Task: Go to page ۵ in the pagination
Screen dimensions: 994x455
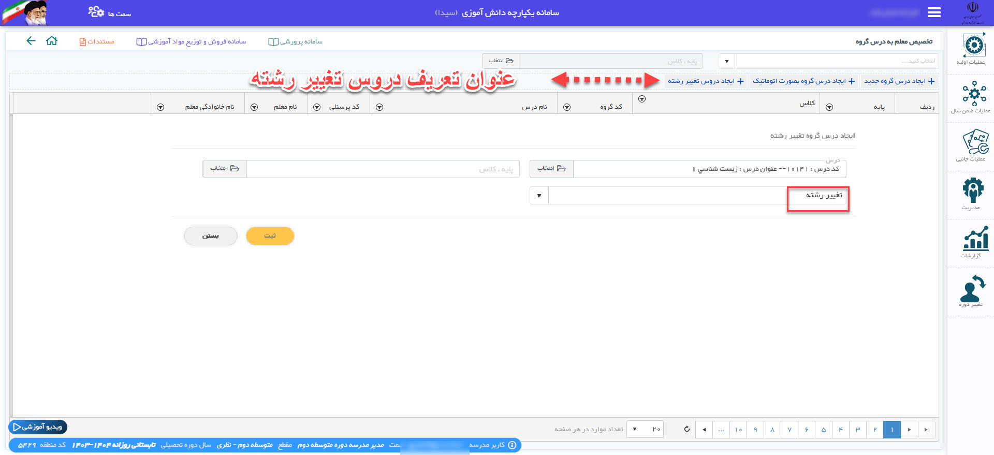Action: 823,430
